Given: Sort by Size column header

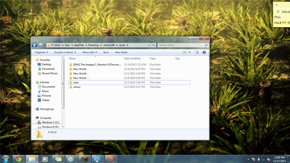Looking at the screenshot, I should click(177, 58).
